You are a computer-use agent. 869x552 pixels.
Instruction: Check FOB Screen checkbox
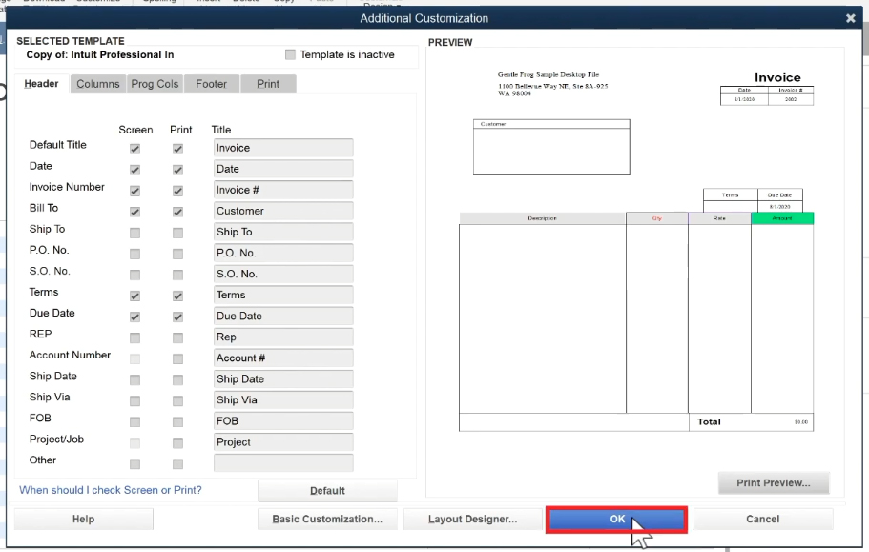(x=134, y=422)
